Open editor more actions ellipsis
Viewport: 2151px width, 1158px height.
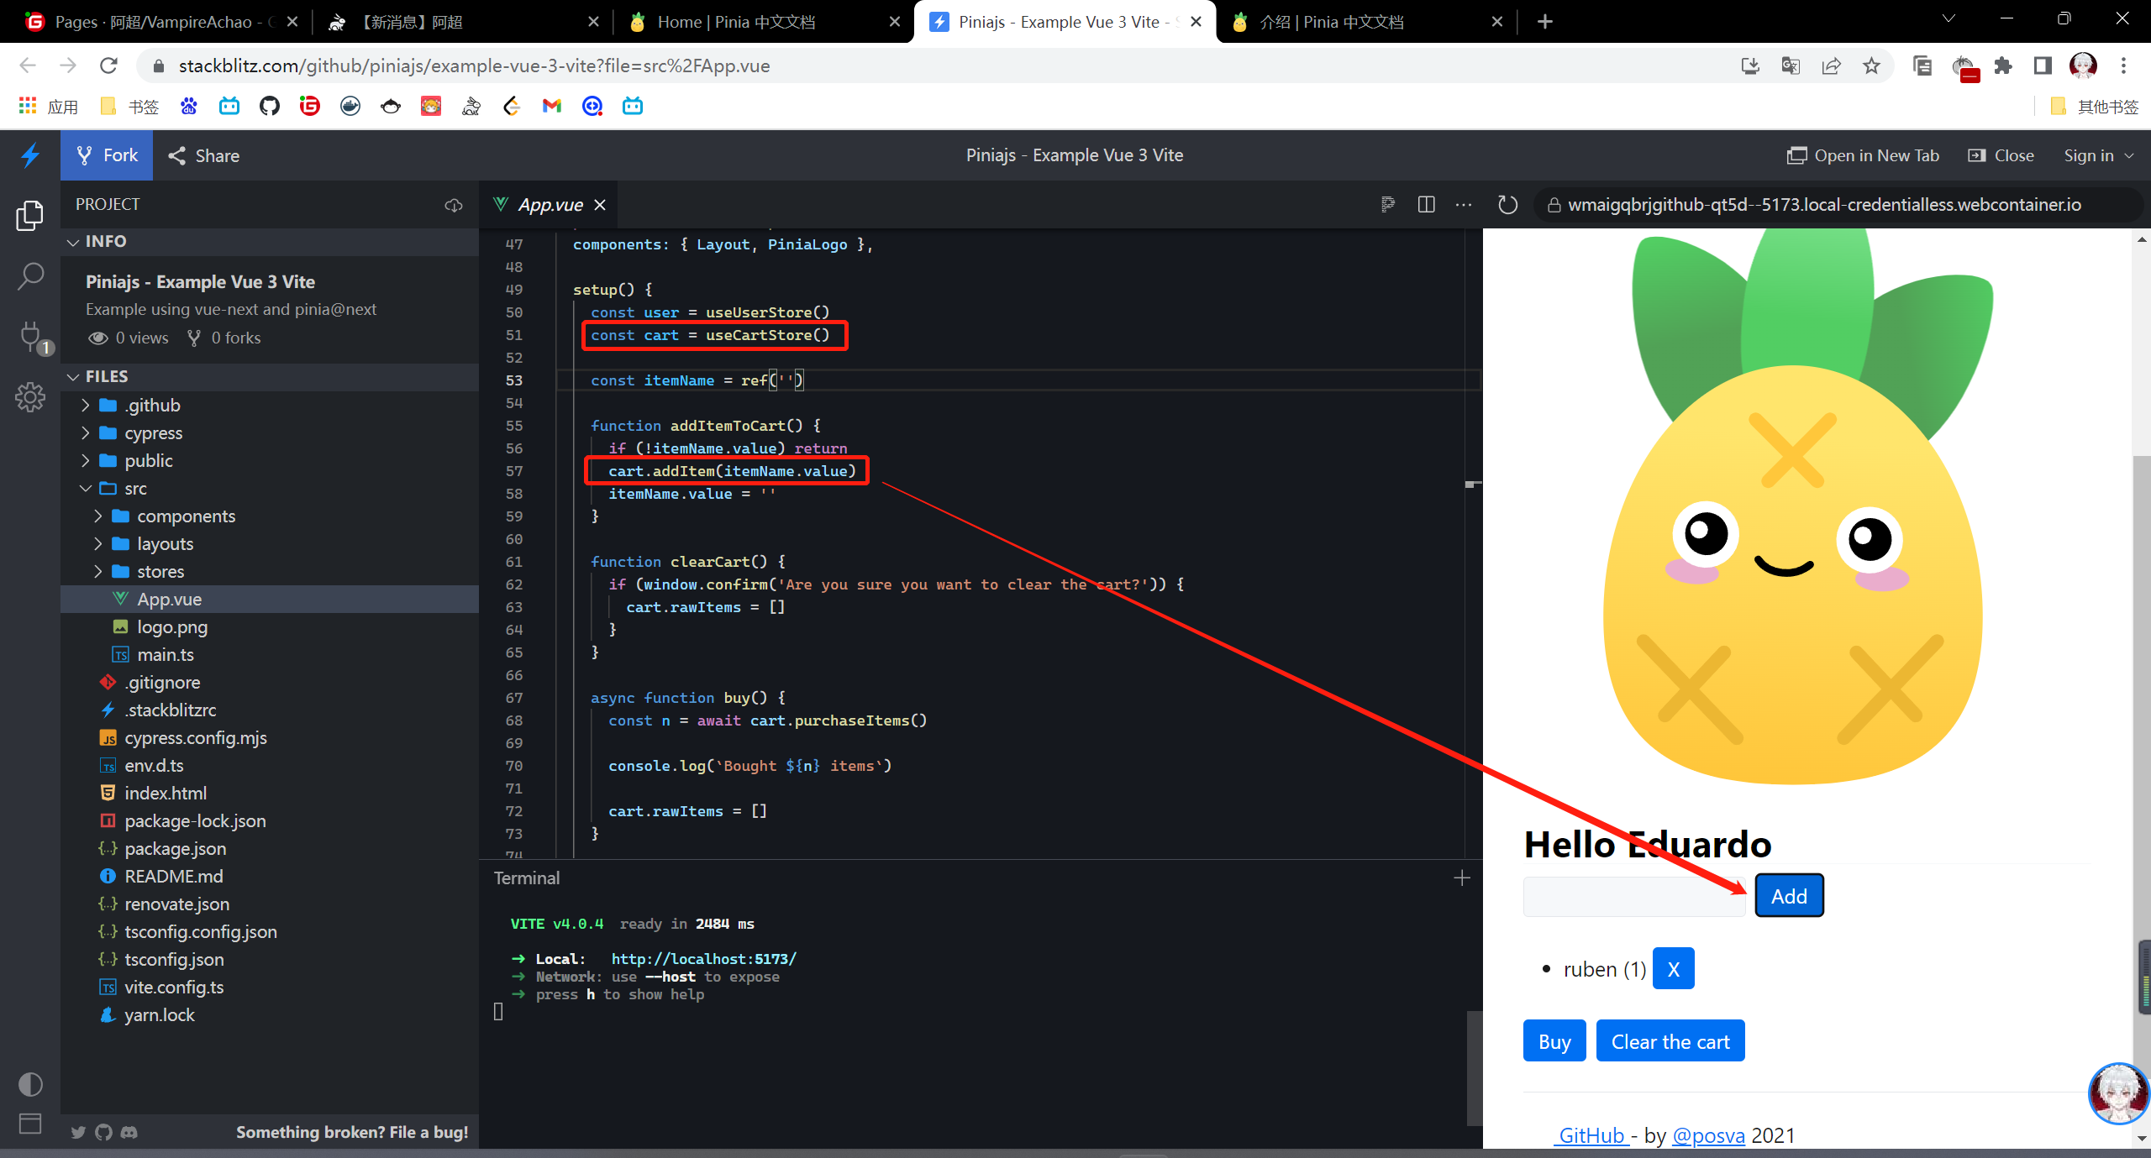coord(1464,205)
